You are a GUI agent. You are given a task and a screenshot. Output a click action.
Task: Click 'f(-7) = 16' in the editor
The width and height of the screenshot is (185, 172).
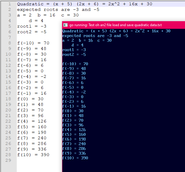[32, 60]
